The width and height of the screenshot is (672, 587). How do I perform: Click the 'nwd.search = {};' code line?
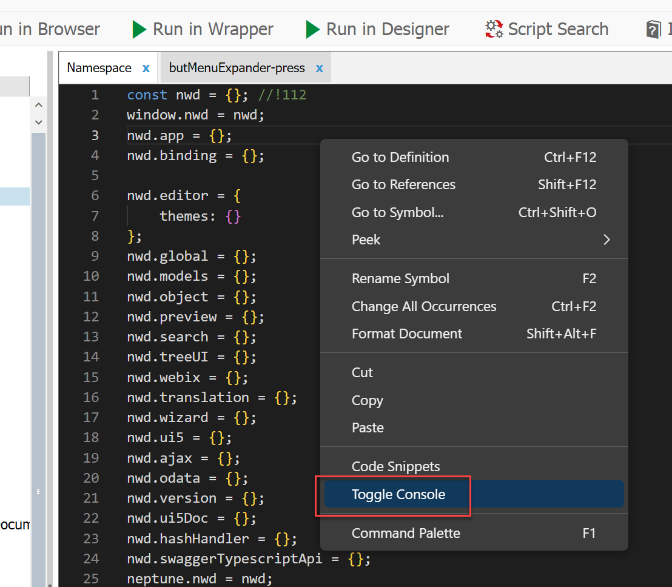tap(192, 337)
